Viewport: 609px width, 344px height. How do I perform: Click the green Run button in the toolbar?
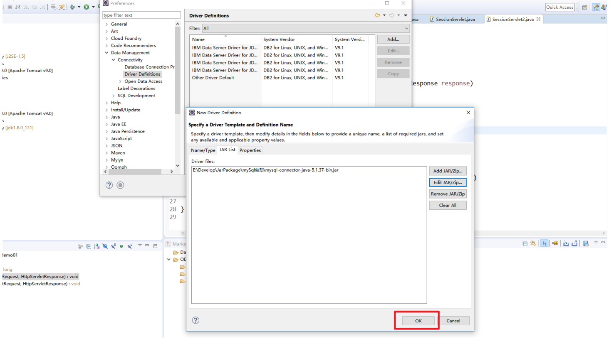87,7
